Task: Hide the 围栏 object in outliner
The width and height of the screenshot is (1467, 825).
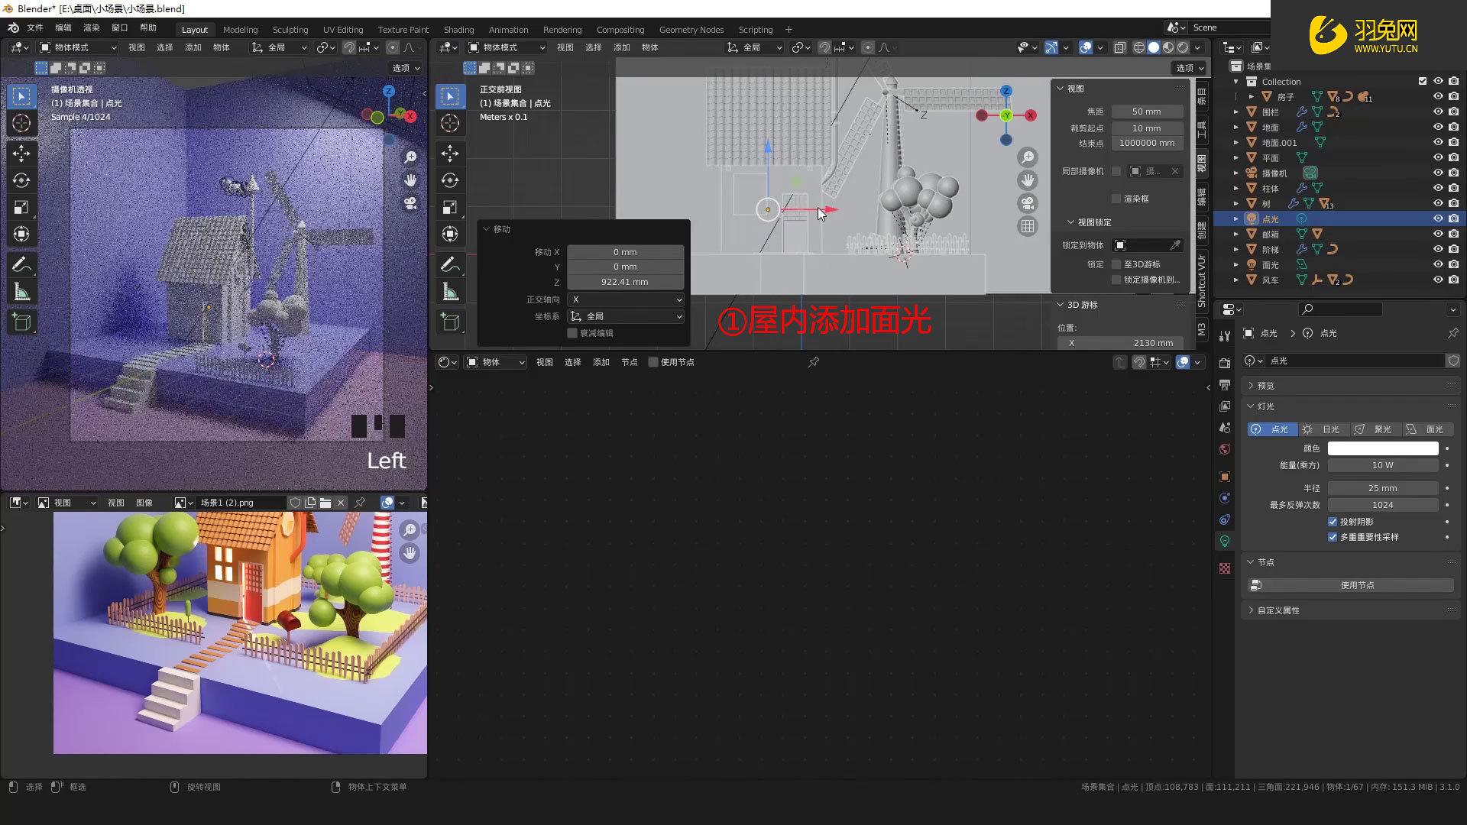Action: (1438, 112)
